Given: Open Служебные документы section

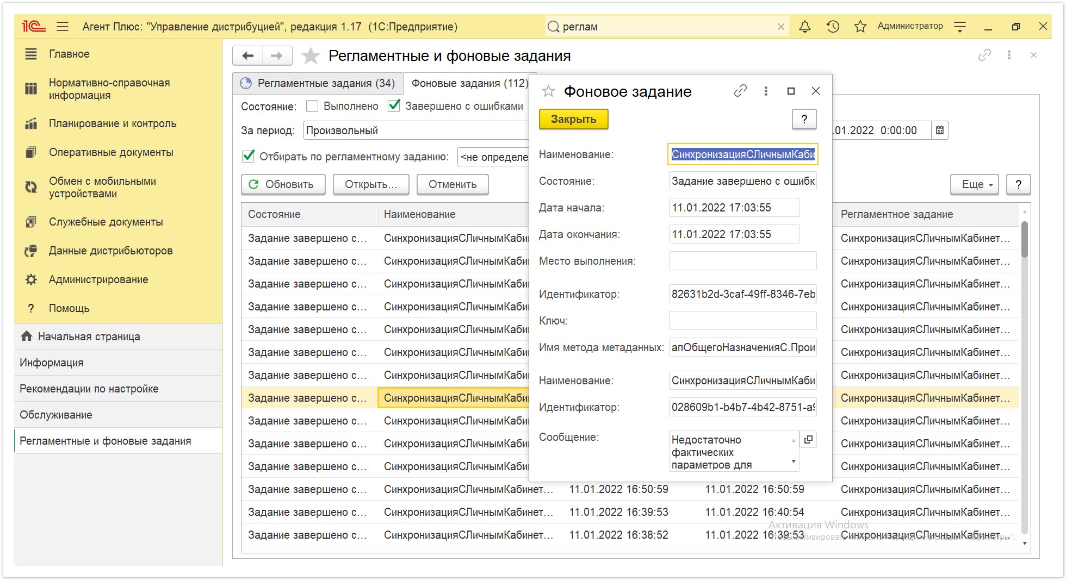Looking at the screenshot, I should [x=118, y=222].
